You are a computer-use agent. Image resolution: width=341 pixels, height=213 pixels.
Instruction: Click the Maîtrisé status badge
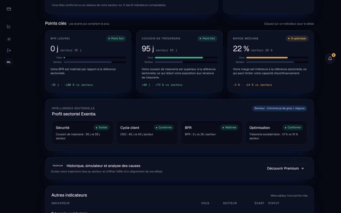229,128
